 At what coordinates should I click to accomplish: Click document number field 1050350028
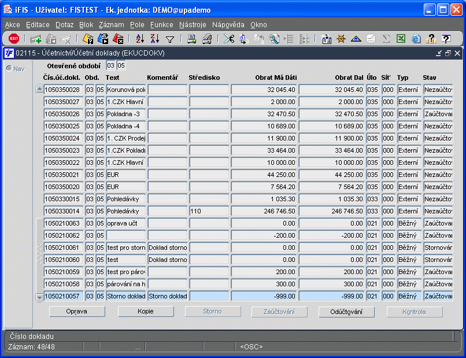[64, 90]
